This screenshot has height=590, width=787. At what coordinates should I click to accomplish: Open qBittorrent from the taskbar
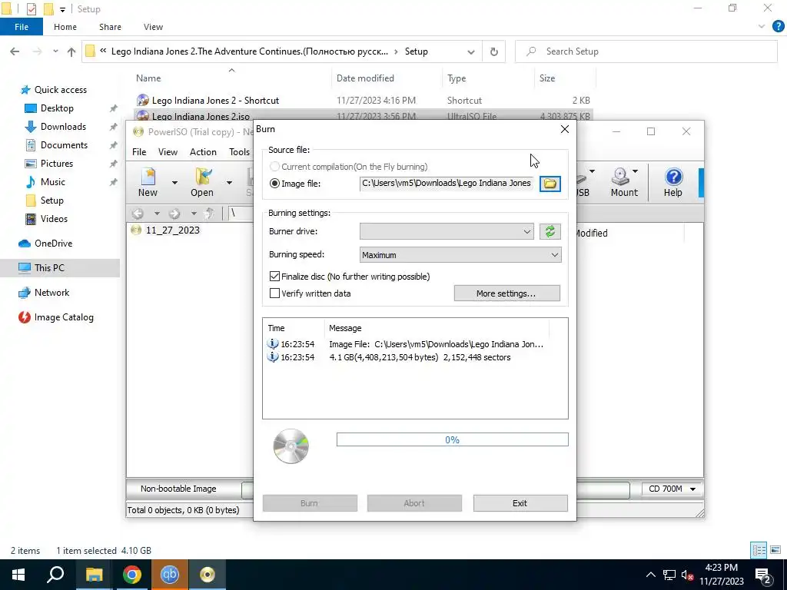coord(170,575)
